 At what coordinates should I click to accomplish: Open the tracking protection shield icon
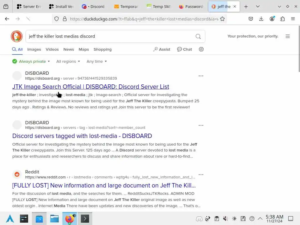click(57, 19)
